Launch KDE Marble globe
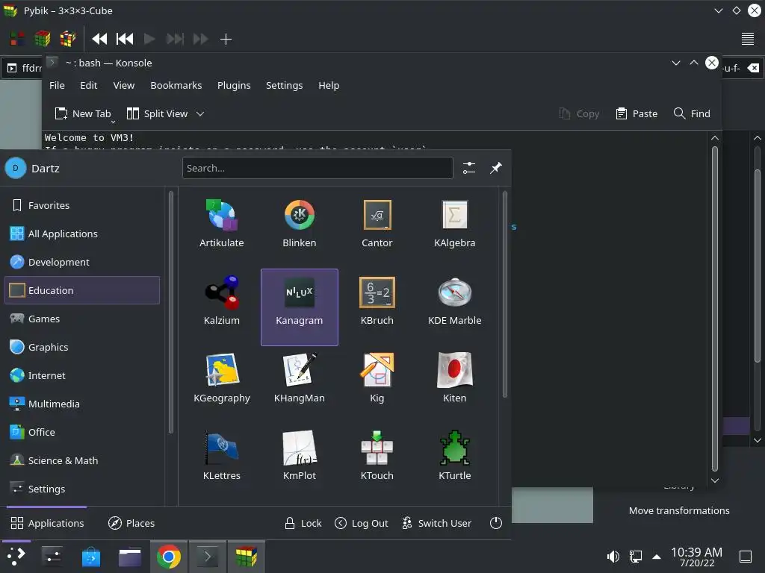The height and width of the screenshot is (573, 765). [454, 301]
